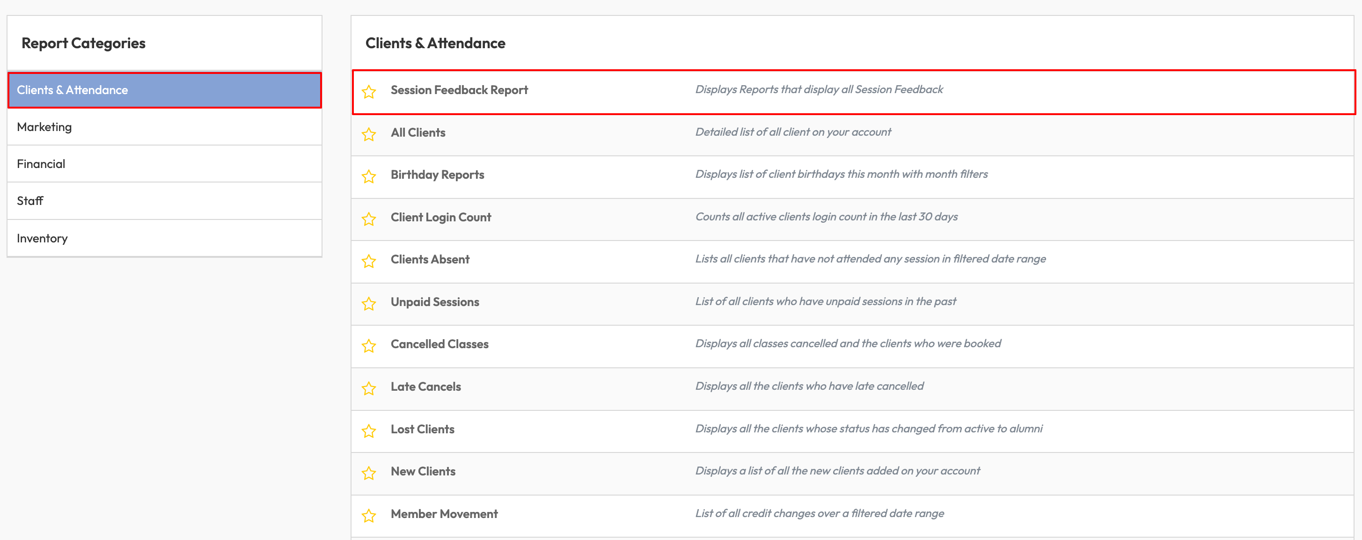This screenshot has height=540, width=1362.
Task: Switch to the Financial category
Action: (164, 164)
